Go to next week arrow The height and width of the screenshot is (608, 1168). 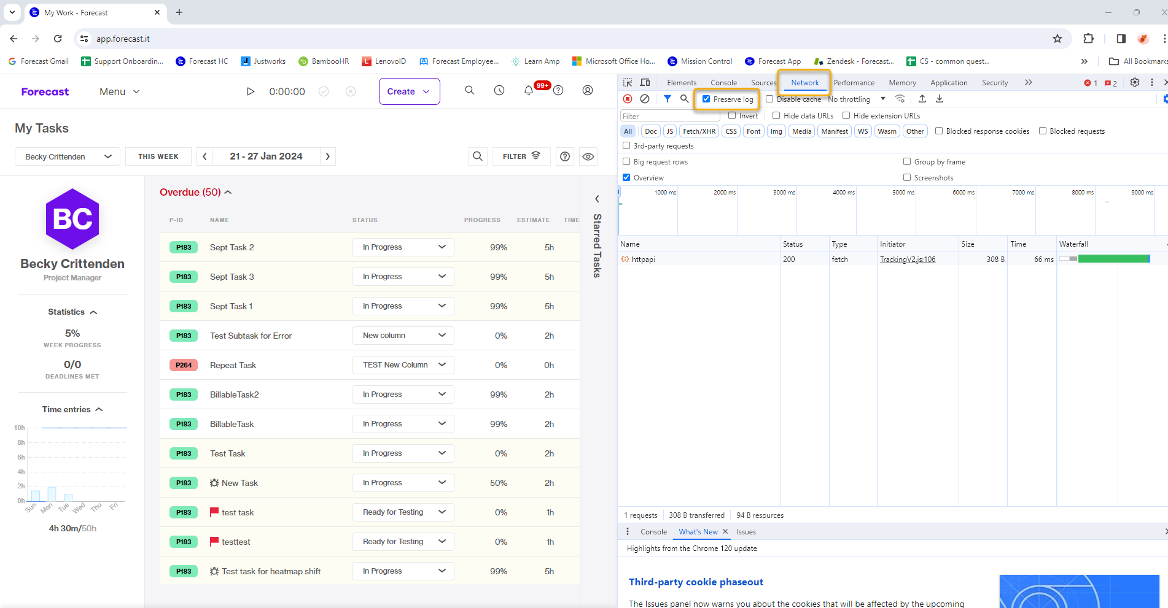(x=328, y=156)
